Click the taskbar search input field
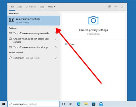 tap(34, 104)
